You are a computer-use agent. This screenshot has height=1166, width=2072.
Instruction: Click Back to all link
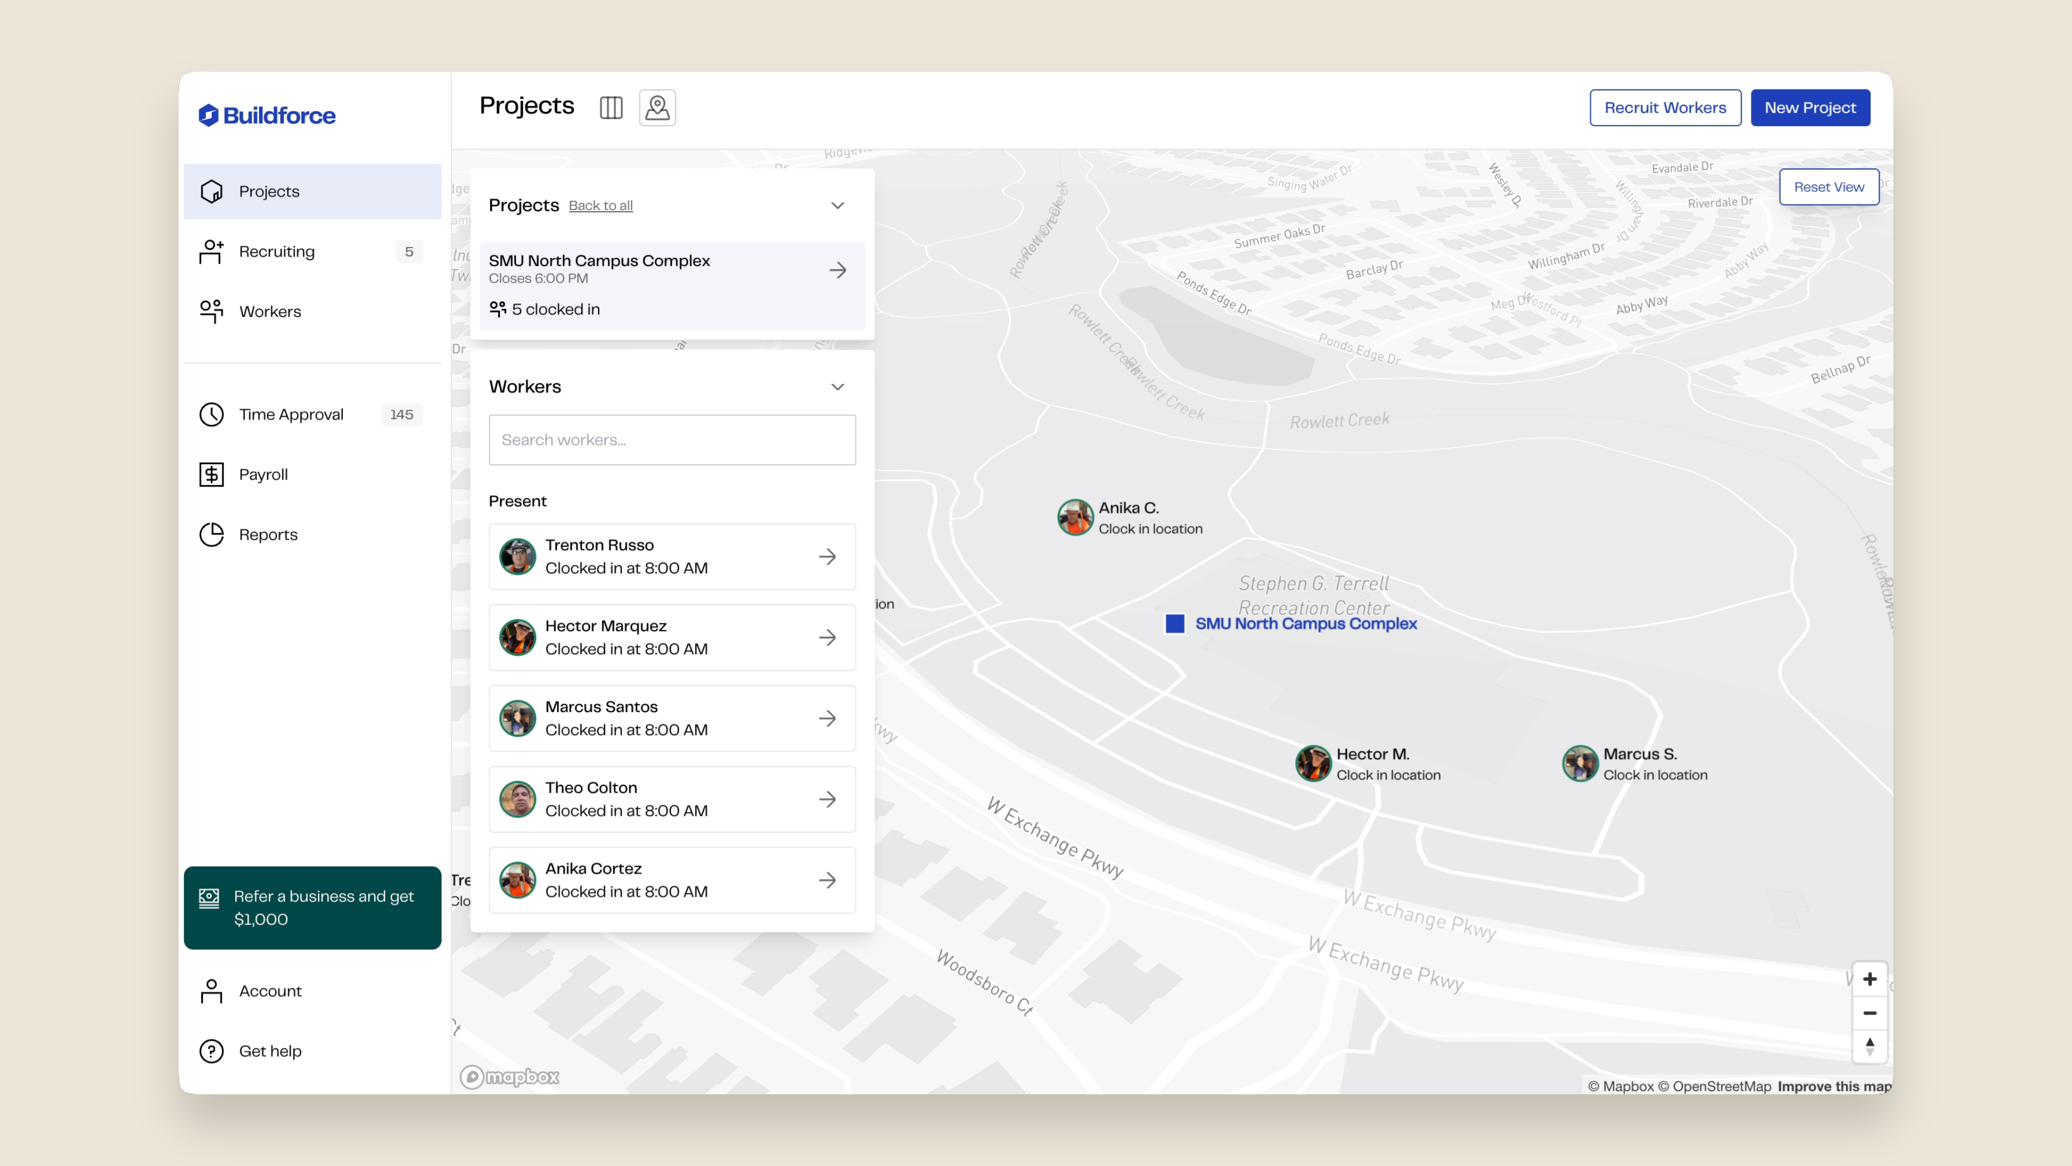(x=601, y=206)
